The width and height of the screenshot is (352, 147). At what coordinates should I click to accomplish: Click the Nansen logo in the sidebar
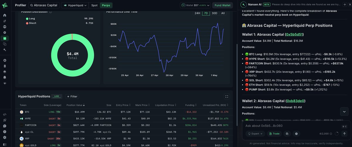[5, 5]
